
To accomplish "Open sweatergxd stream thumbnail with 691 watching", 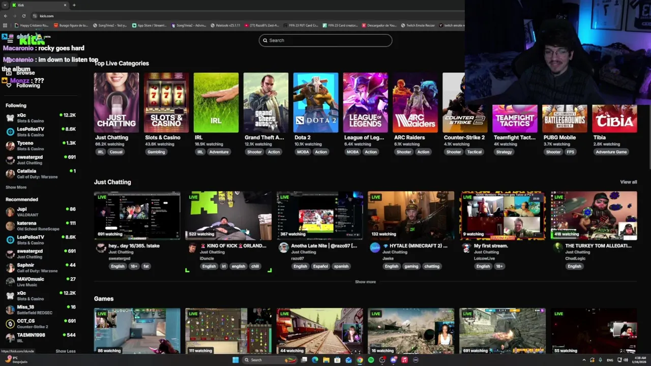I will coord(137,215).
